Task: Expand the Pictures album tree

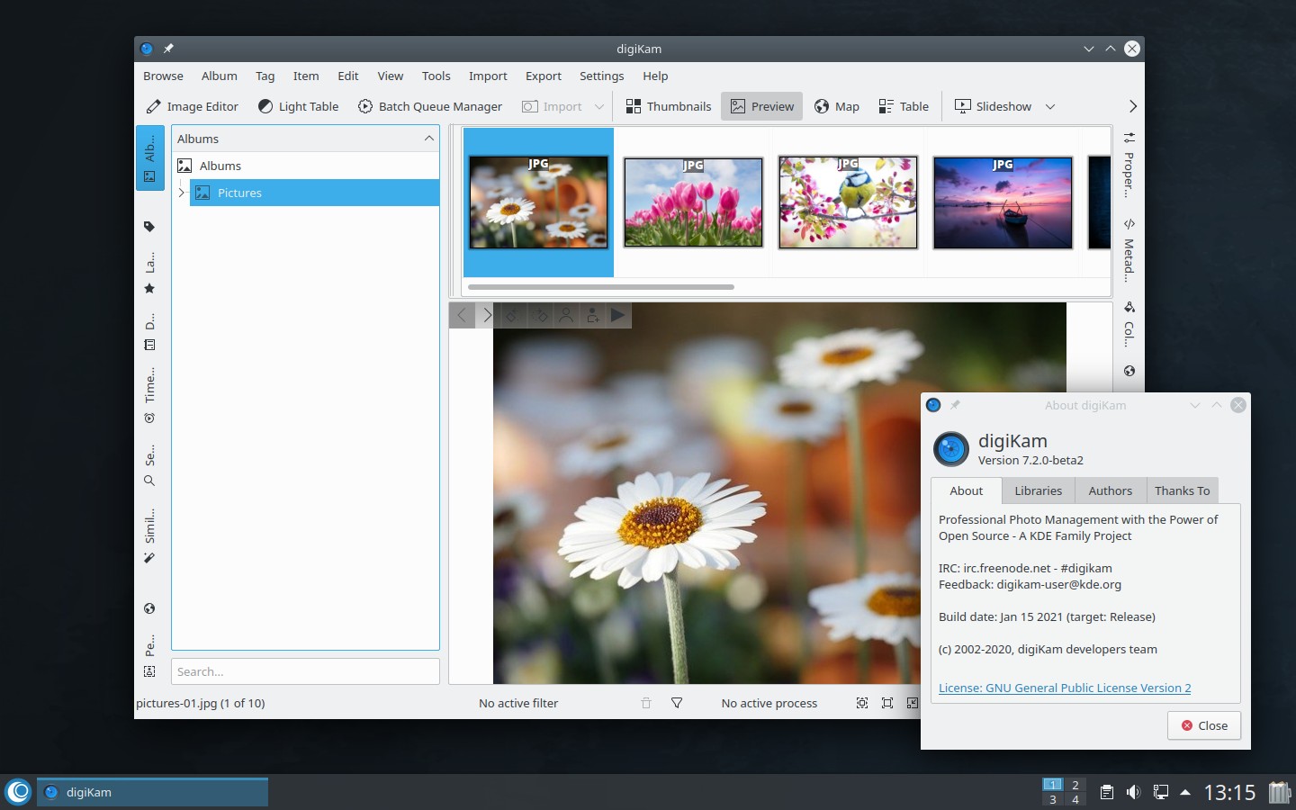Action: pyautogui.click(x=181, y=193)
